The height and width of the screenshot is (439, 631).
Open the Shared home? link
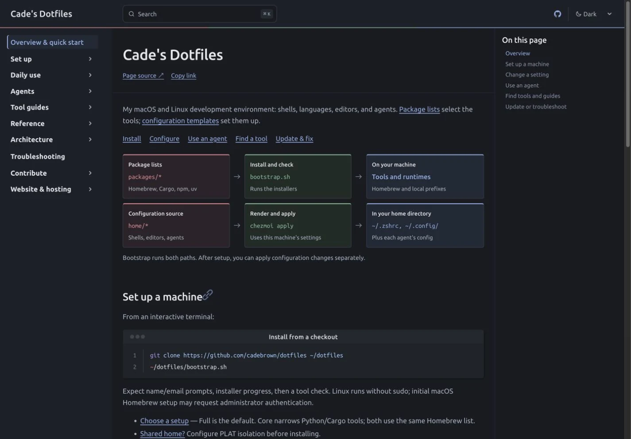coord(163,434)
